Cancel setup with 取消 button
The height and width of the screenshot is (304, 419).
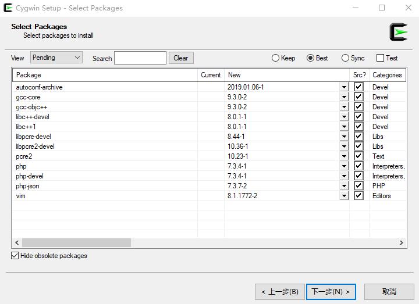(x=389, y=292)
